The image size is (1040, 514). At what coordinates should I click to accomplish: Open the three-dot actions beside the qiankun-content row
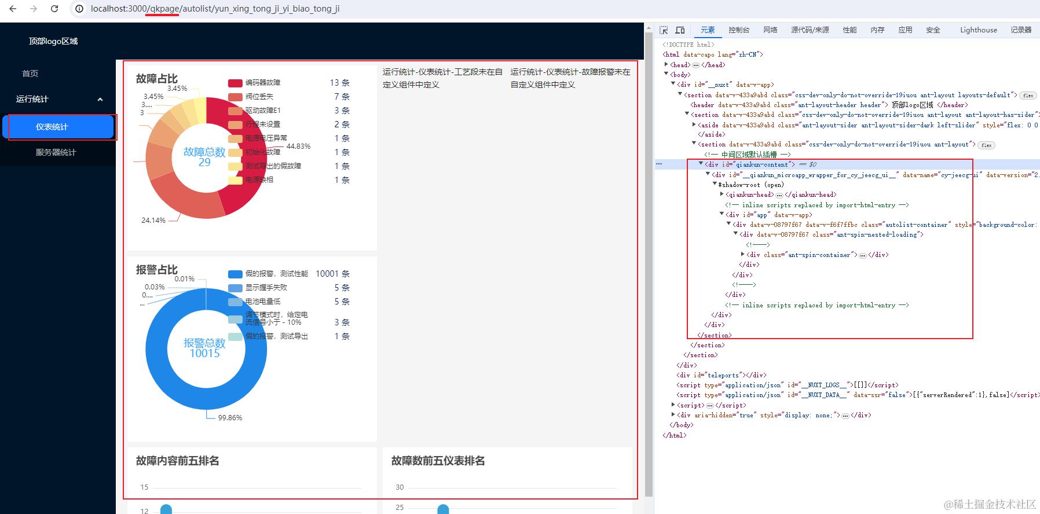pos(659,164)
